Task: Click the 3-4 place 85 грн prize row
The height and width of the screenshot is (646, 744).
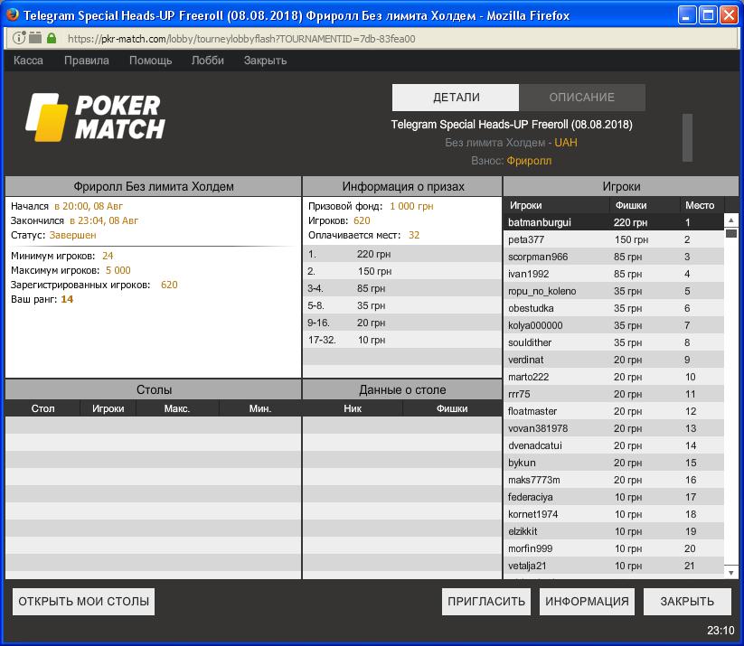Action: tap(402, 288)
